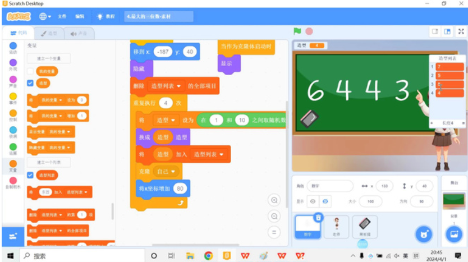
Task: Select the 控制 control block category
Action: pos(13,116)
